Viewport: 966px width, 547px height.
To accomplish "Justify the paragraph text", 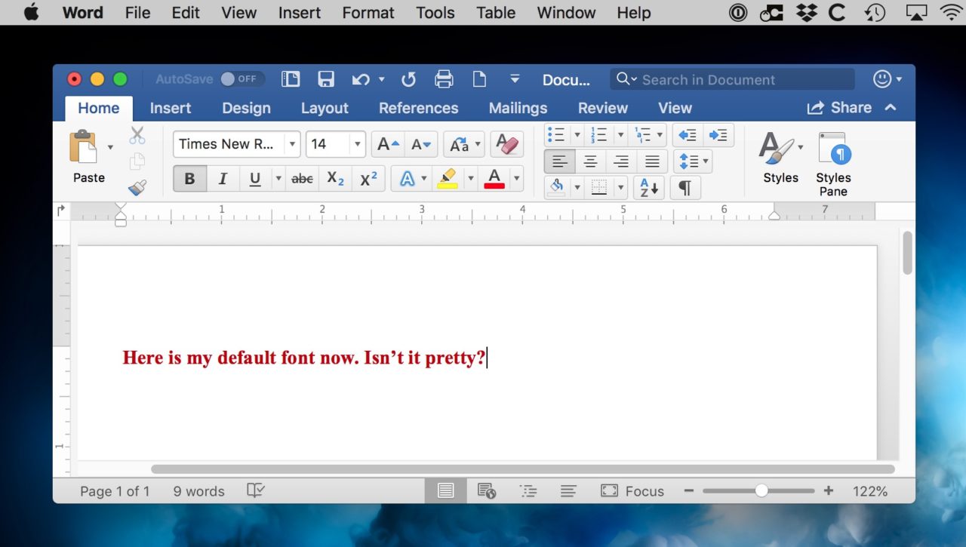I will (653, 161).
